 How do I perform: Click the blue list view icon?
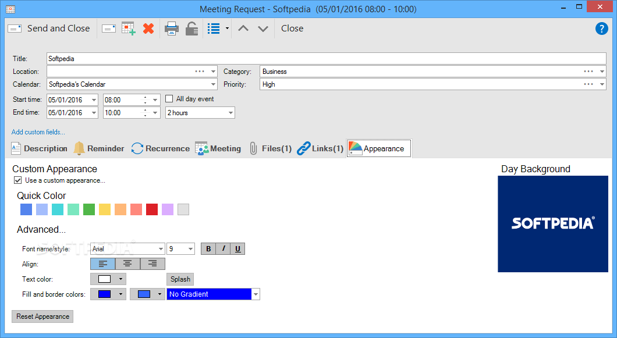click(214, 29)
